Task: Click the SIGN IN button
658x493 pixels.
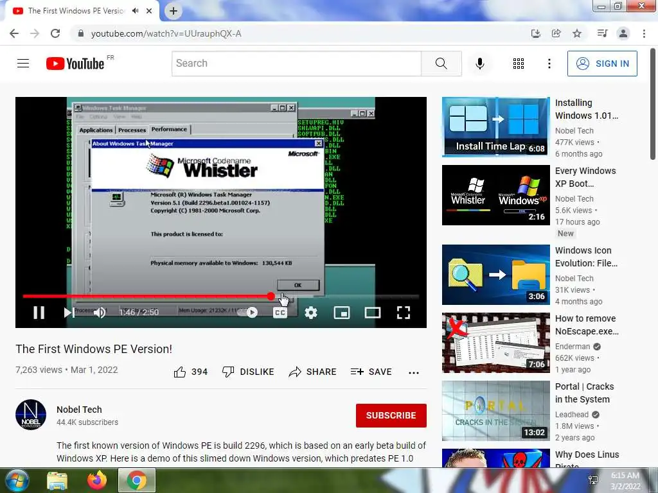Action: coord(602,64)
